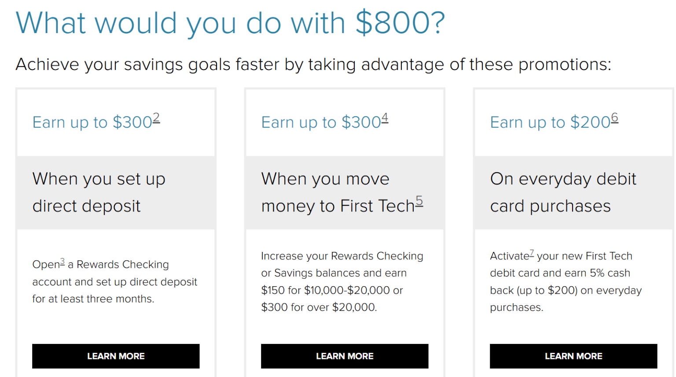The image size is (676, 377).
Task: Click LEARN MORE under the debit card promotion
Action: 573,356
